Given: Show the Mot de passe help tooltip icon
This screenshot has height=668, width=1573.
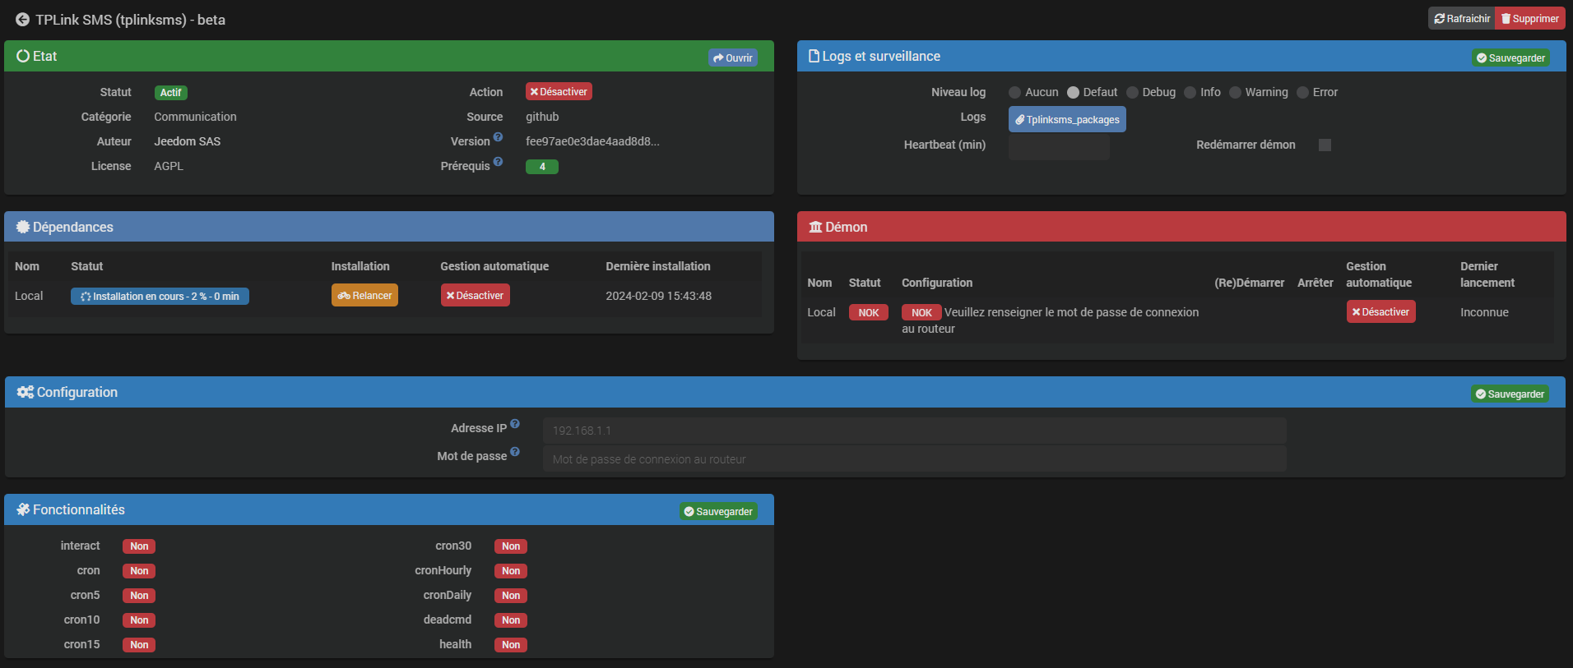Looking at the screenshot, I should 515,451.
